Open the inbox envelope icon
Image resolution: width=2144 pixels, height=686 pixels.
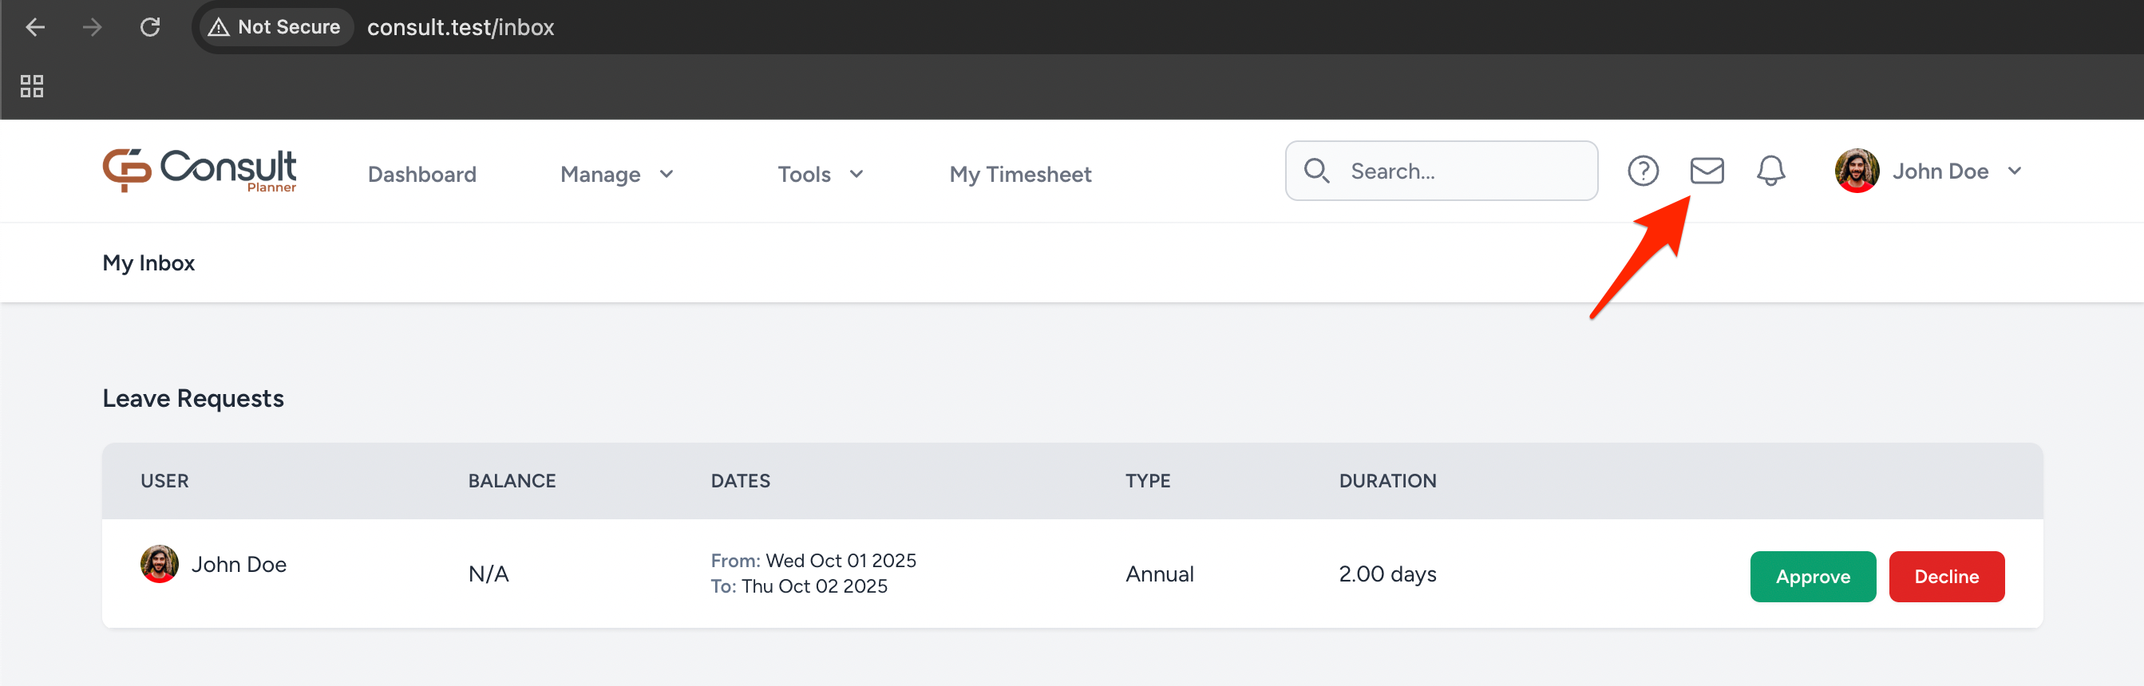click(x=1707, y=171)
